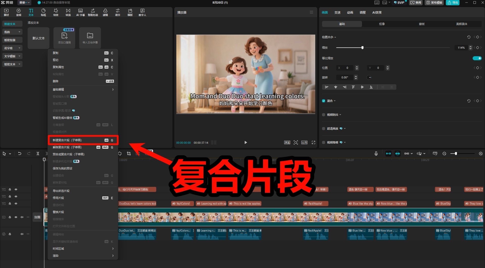Switch to the 抠像 tab
Image resolution: width=485 pixels, height=268 pixels.
pos(382,24)
